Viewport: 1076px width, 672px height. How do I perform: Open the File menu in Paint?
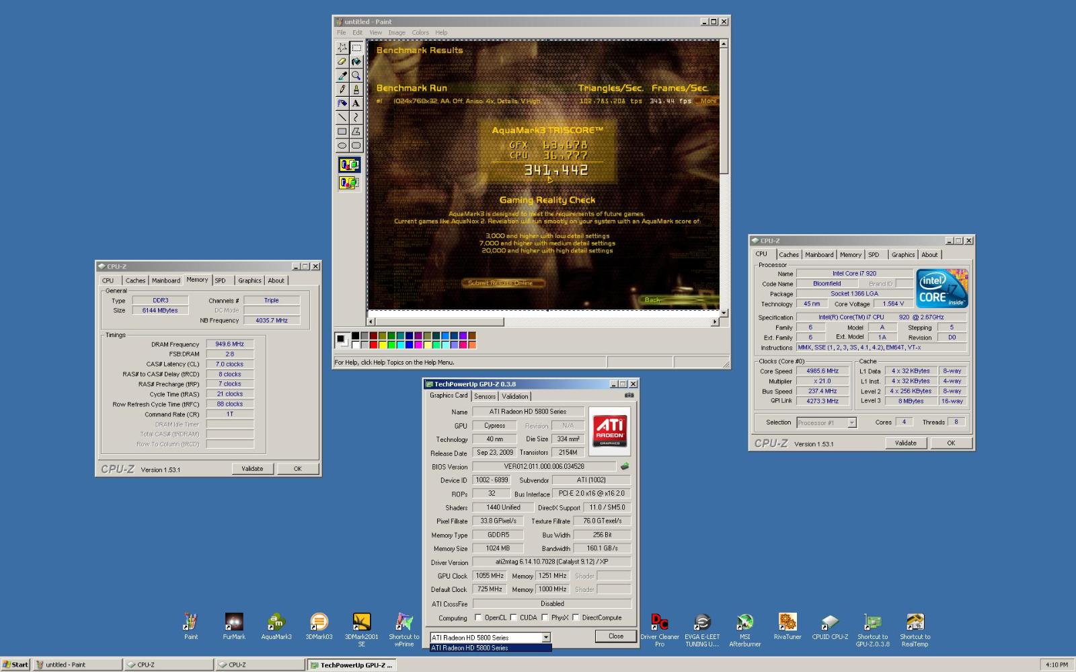pyautogui.click(x=341, y=32)
